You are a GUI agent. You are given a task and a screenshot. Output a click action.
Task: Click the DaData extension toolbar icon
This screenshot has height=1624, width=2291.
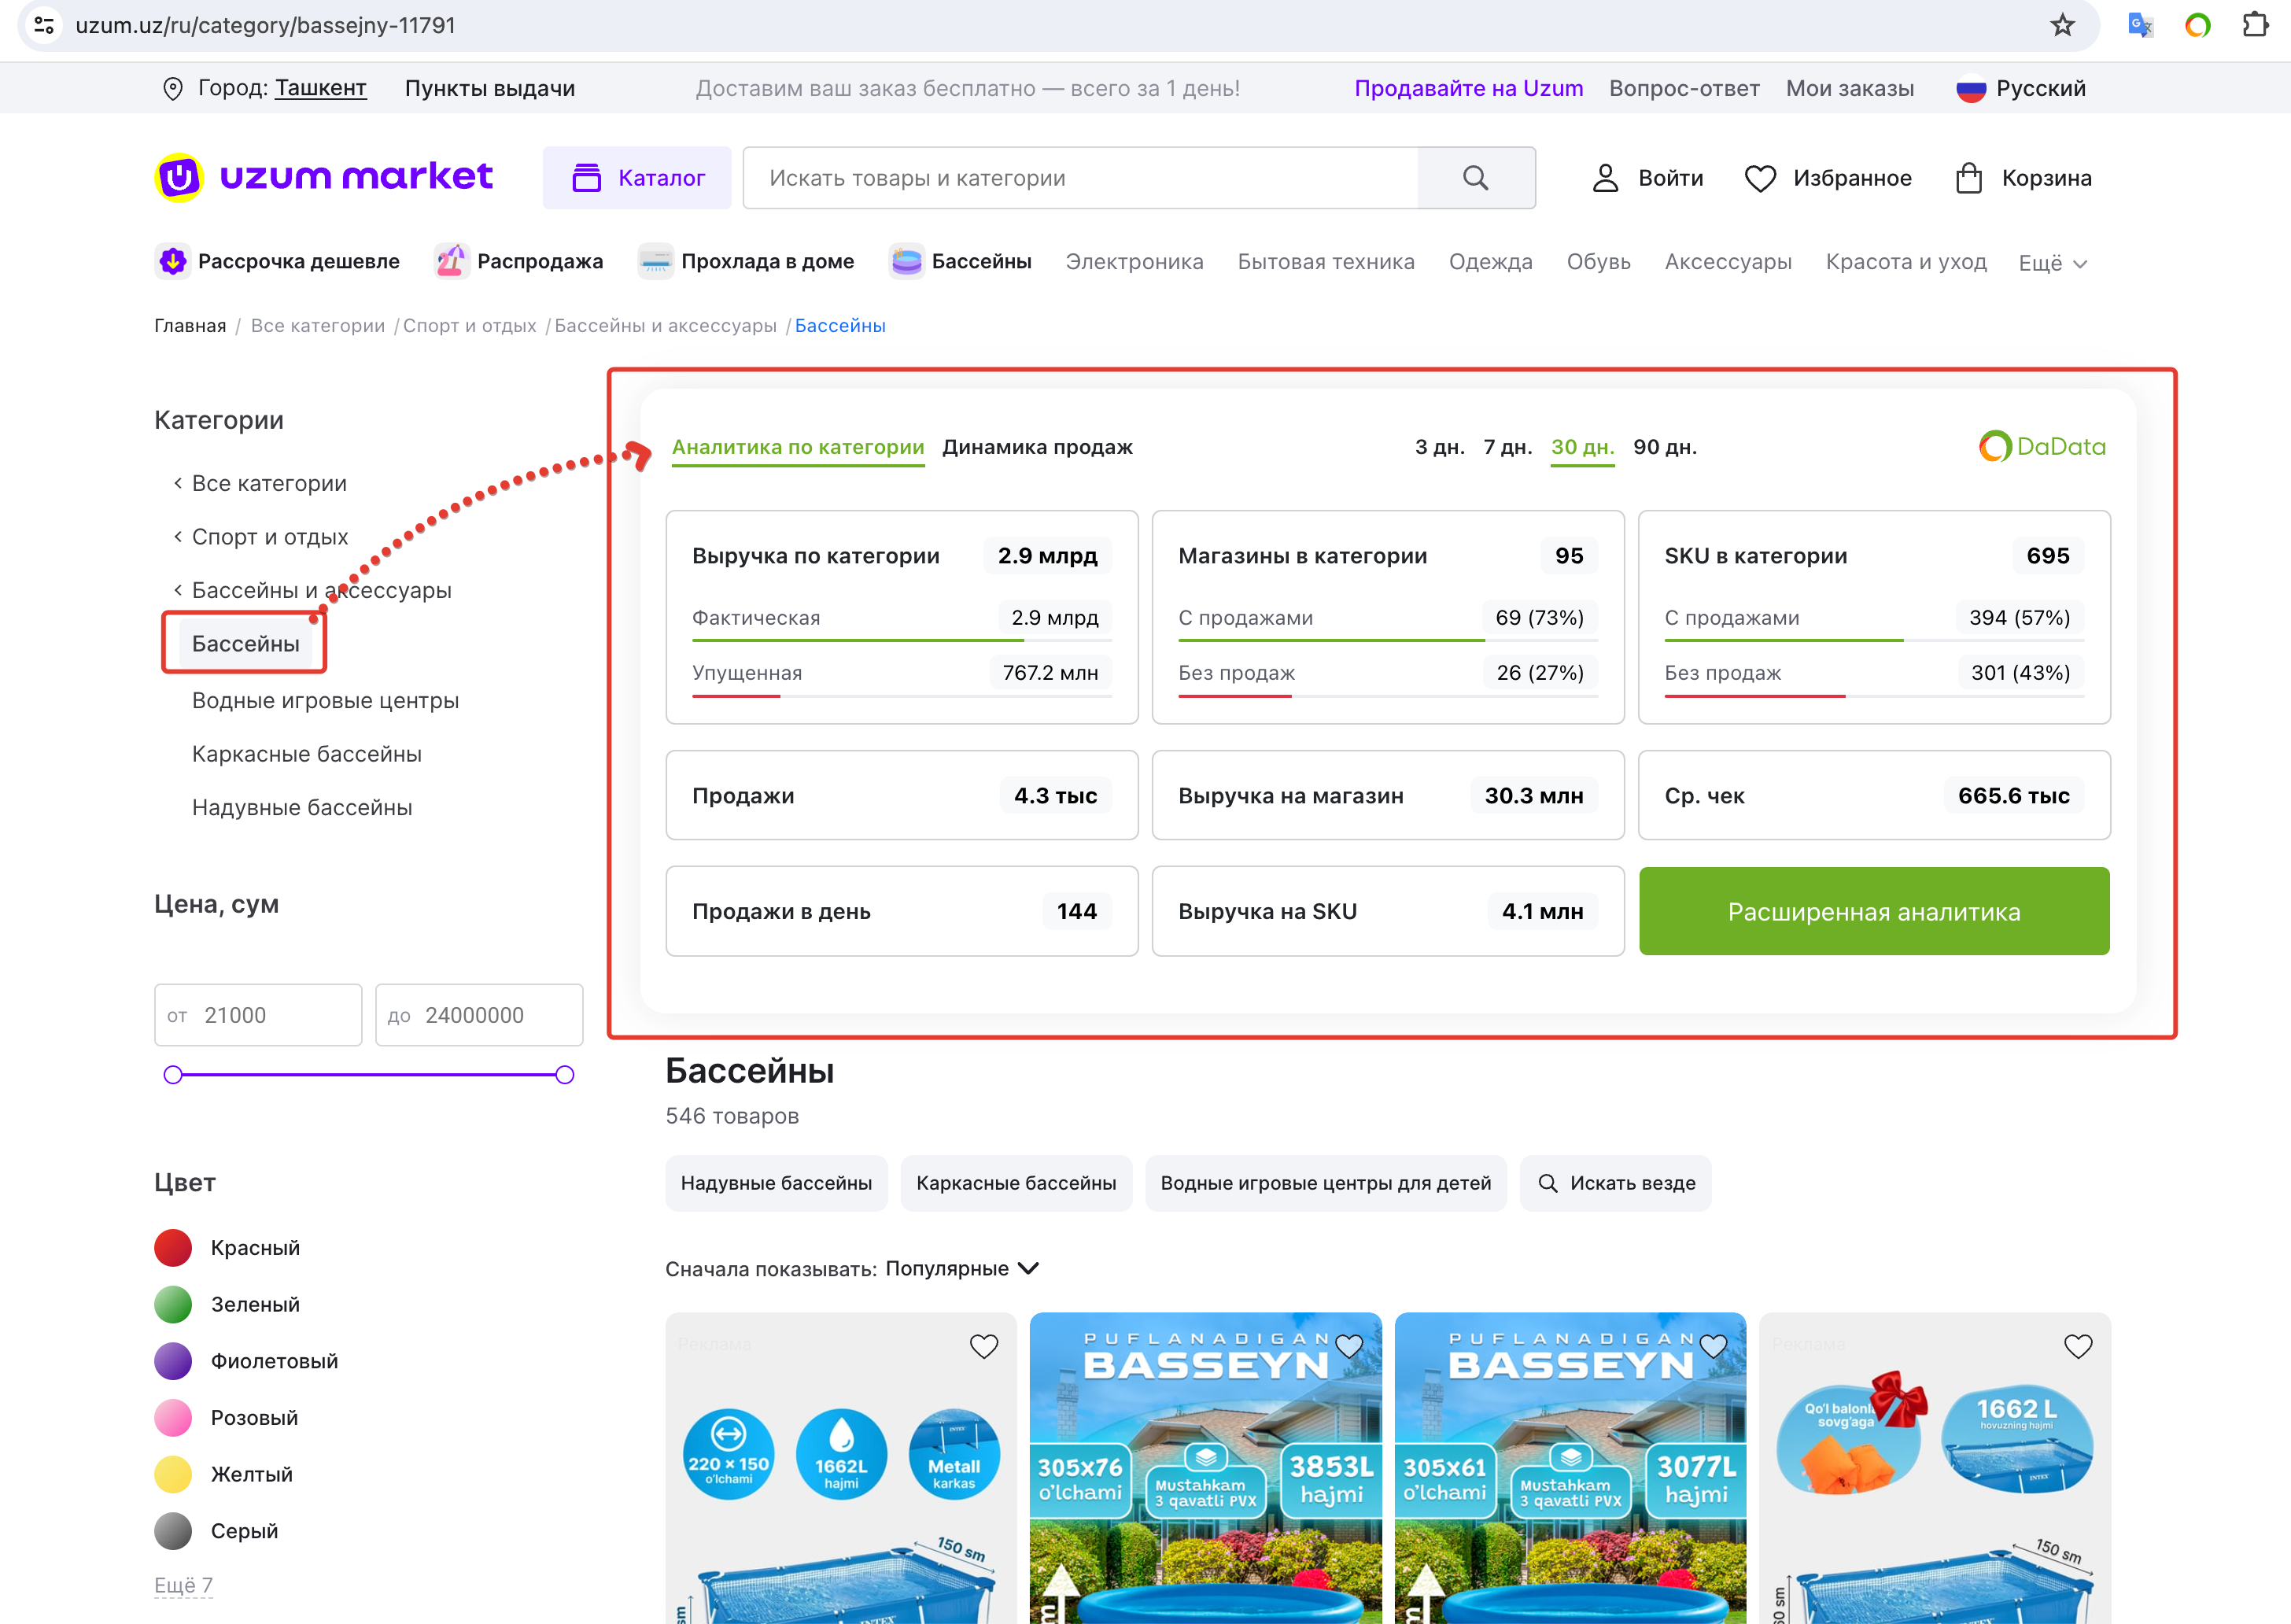pos(2197,25)
